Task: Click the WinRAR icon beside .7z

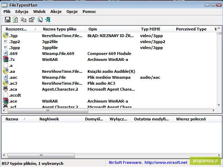Action: 6,59
